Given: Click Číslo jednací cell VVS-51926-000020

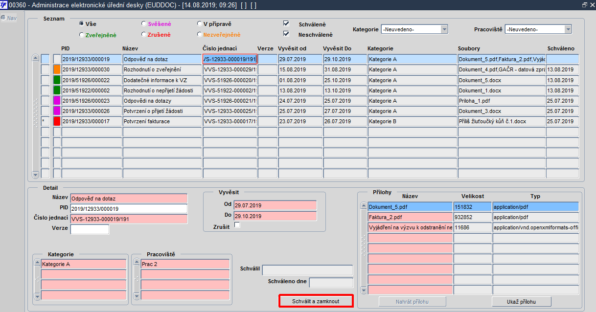Looking at the screenshot, I should click(x=229, y=80).
